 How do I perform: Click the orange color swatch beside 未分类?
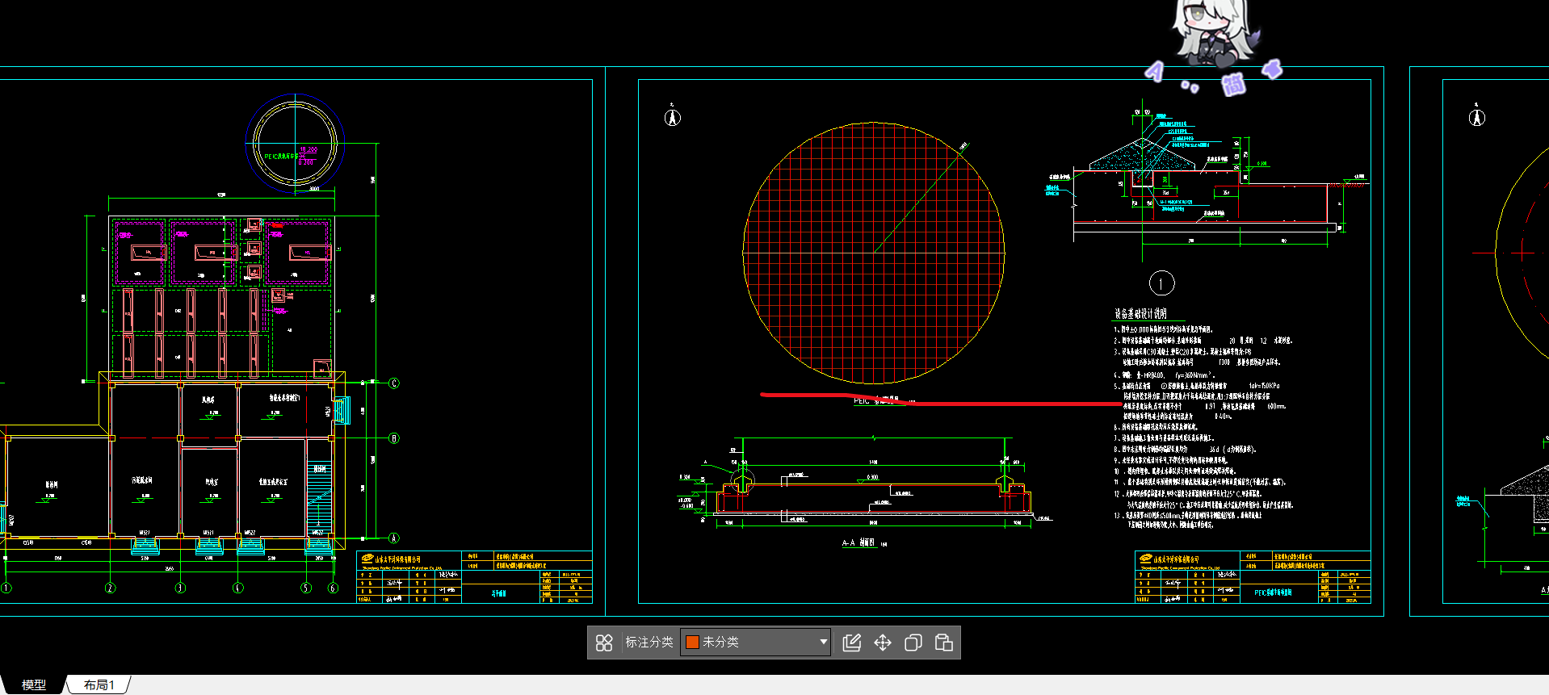(x=692, y=643)
